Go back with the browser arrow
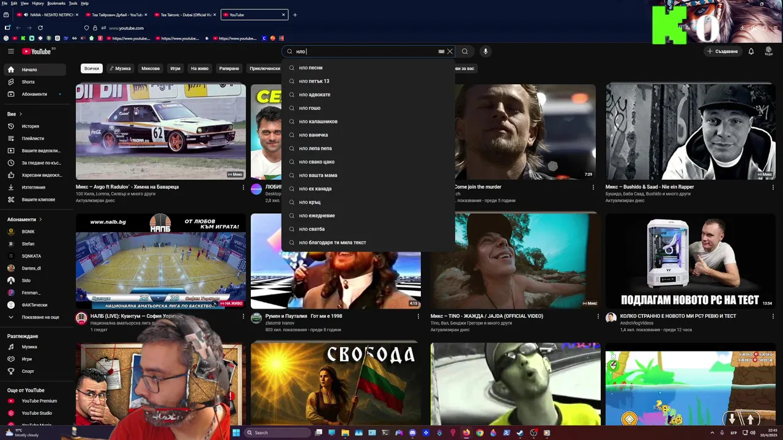This screenshot has height=440, width=783. point(18,28)
